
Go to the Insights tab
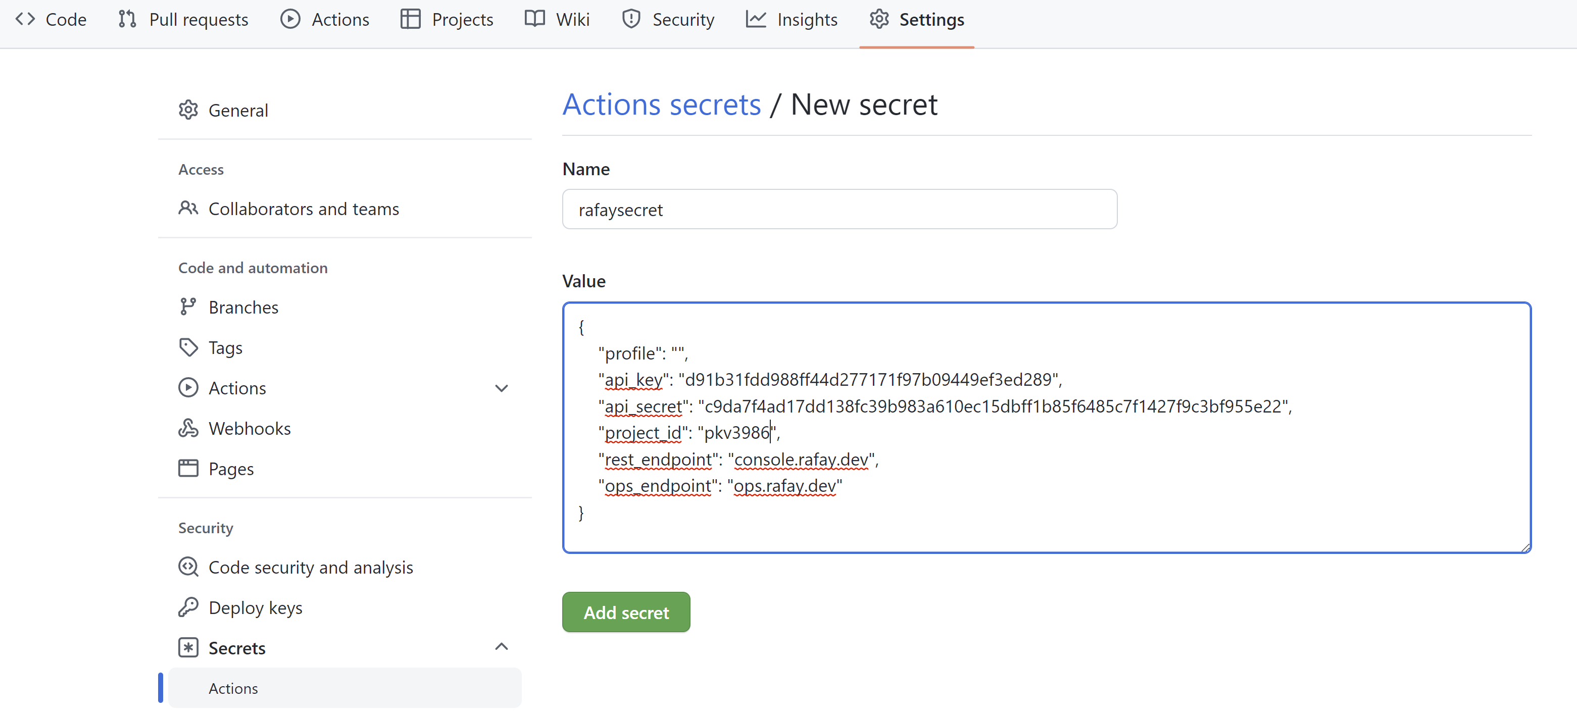click(792, 20)
